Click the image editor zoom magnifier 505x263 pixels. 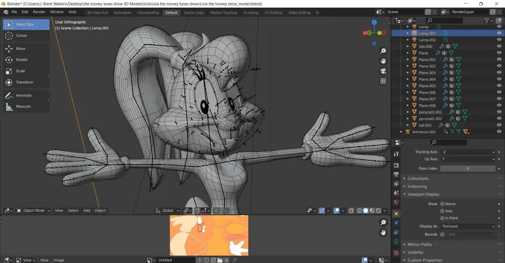pos(383,222)
